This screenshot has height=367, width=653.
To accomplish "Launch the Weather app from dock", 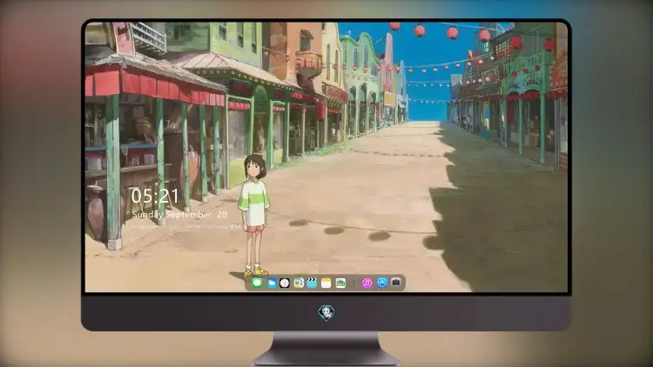I will (272, 283).
